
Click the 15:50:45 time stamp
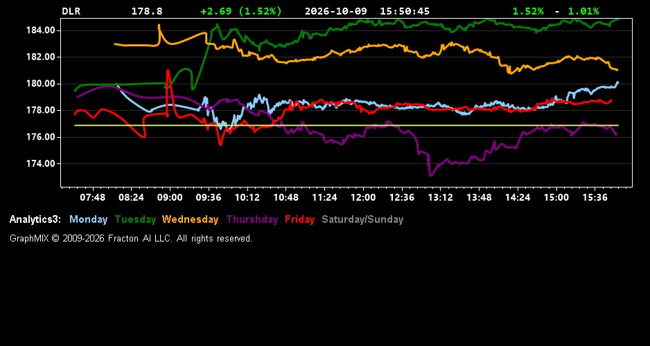405,12
